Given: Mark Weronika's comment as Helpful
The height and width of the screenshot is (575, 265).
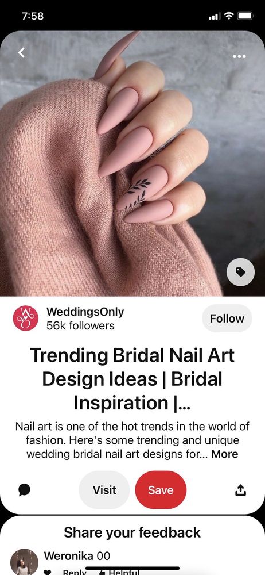Looking at the screenshot, I should tap(115, 572).
